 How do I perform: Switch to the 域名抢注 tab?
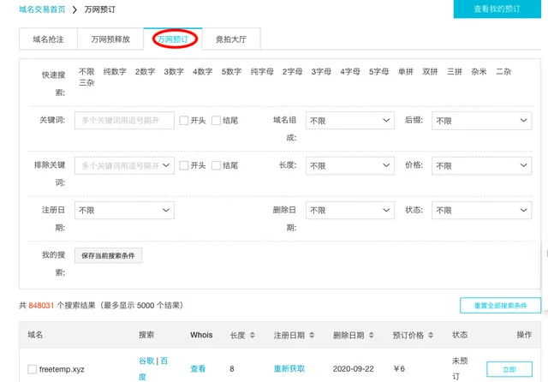point(48,39)
